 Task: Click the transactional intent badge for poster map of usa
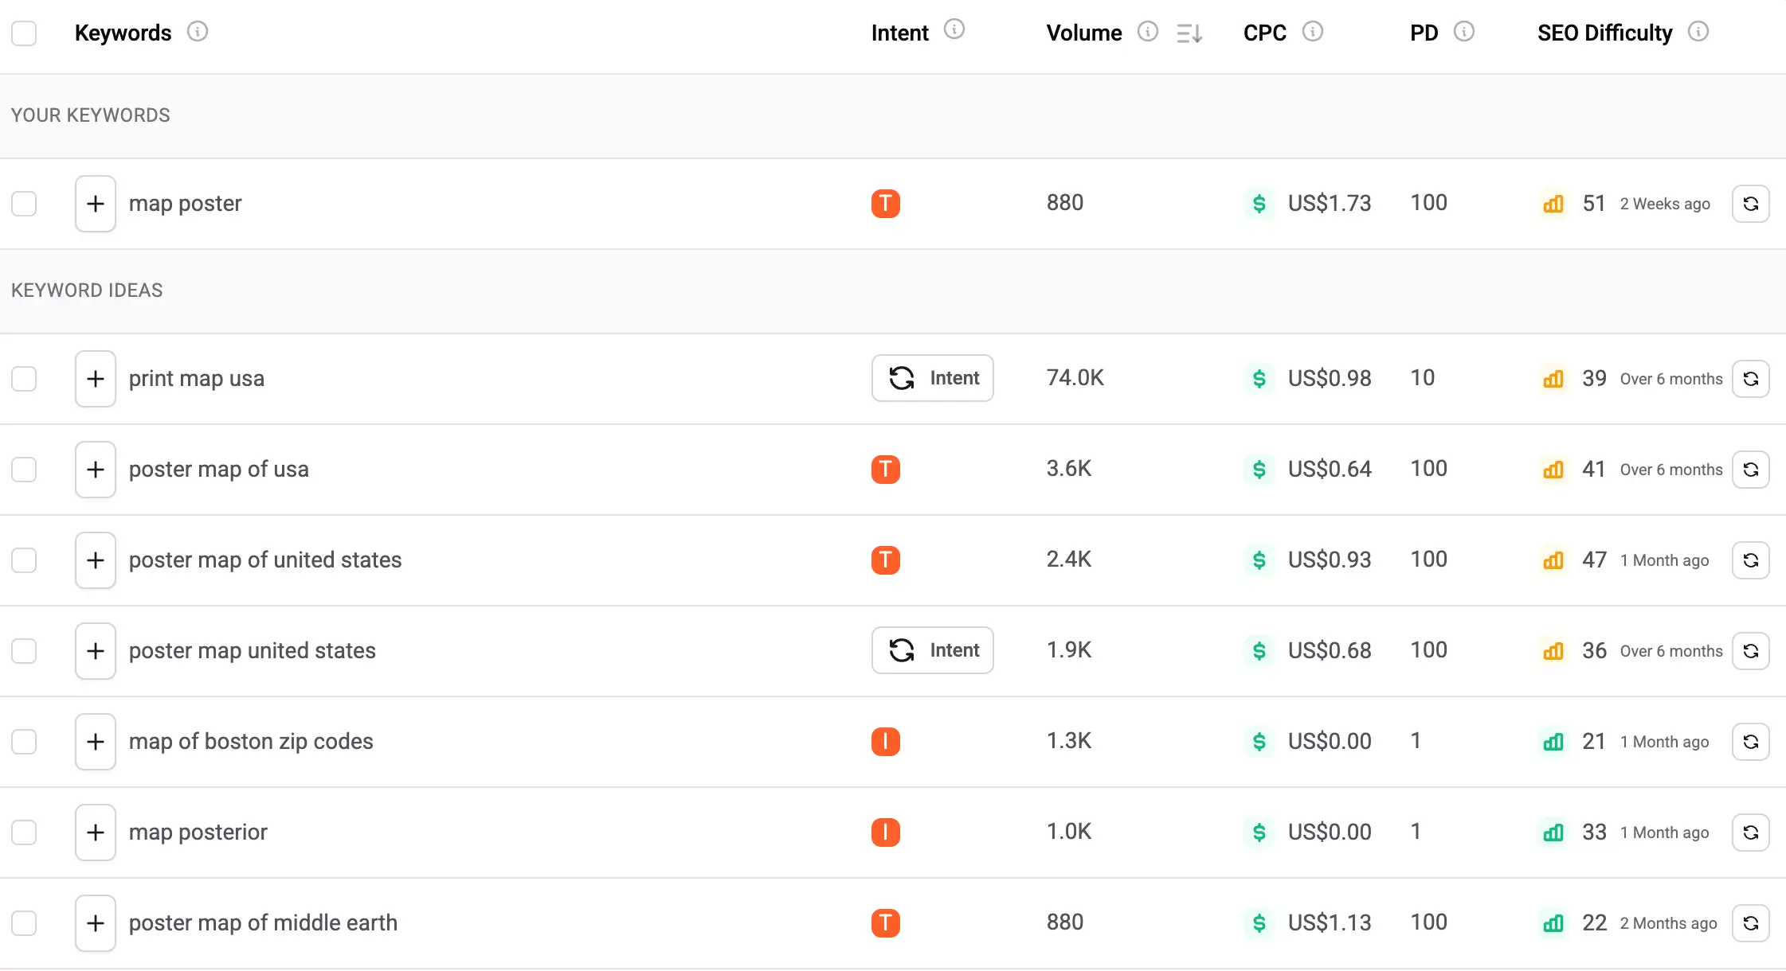coord(885,470)
